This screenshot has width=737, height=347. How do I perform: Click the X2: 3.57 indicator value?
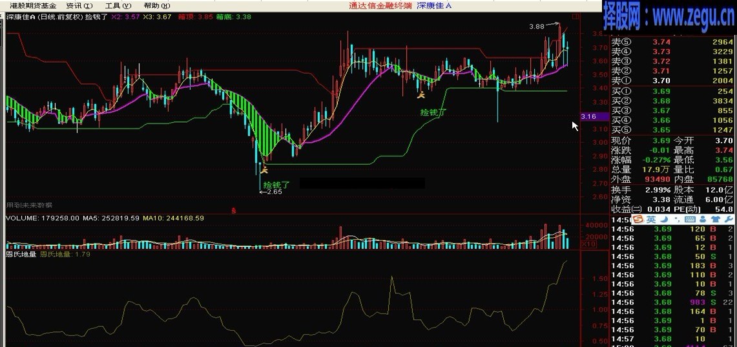pyautogui.click(x=125, y=17)
